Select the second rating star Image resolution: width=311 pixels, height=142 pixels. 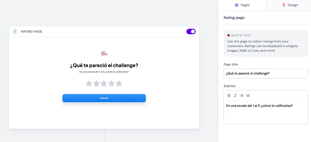[x=96, y=83]
